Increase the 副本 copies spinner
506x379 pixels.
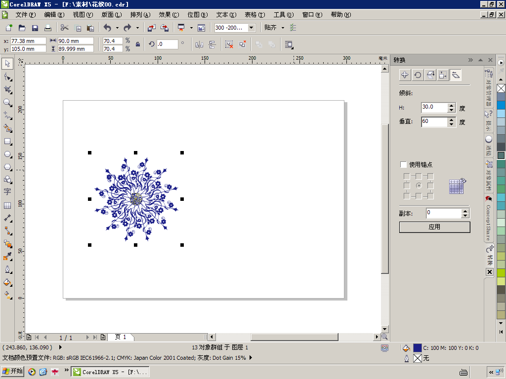[x=465, y=211]
